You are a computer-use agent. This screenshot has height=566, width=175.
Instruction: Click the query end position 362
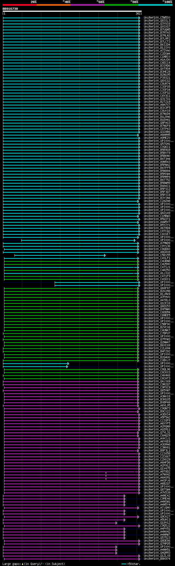(x=138, y=13)
